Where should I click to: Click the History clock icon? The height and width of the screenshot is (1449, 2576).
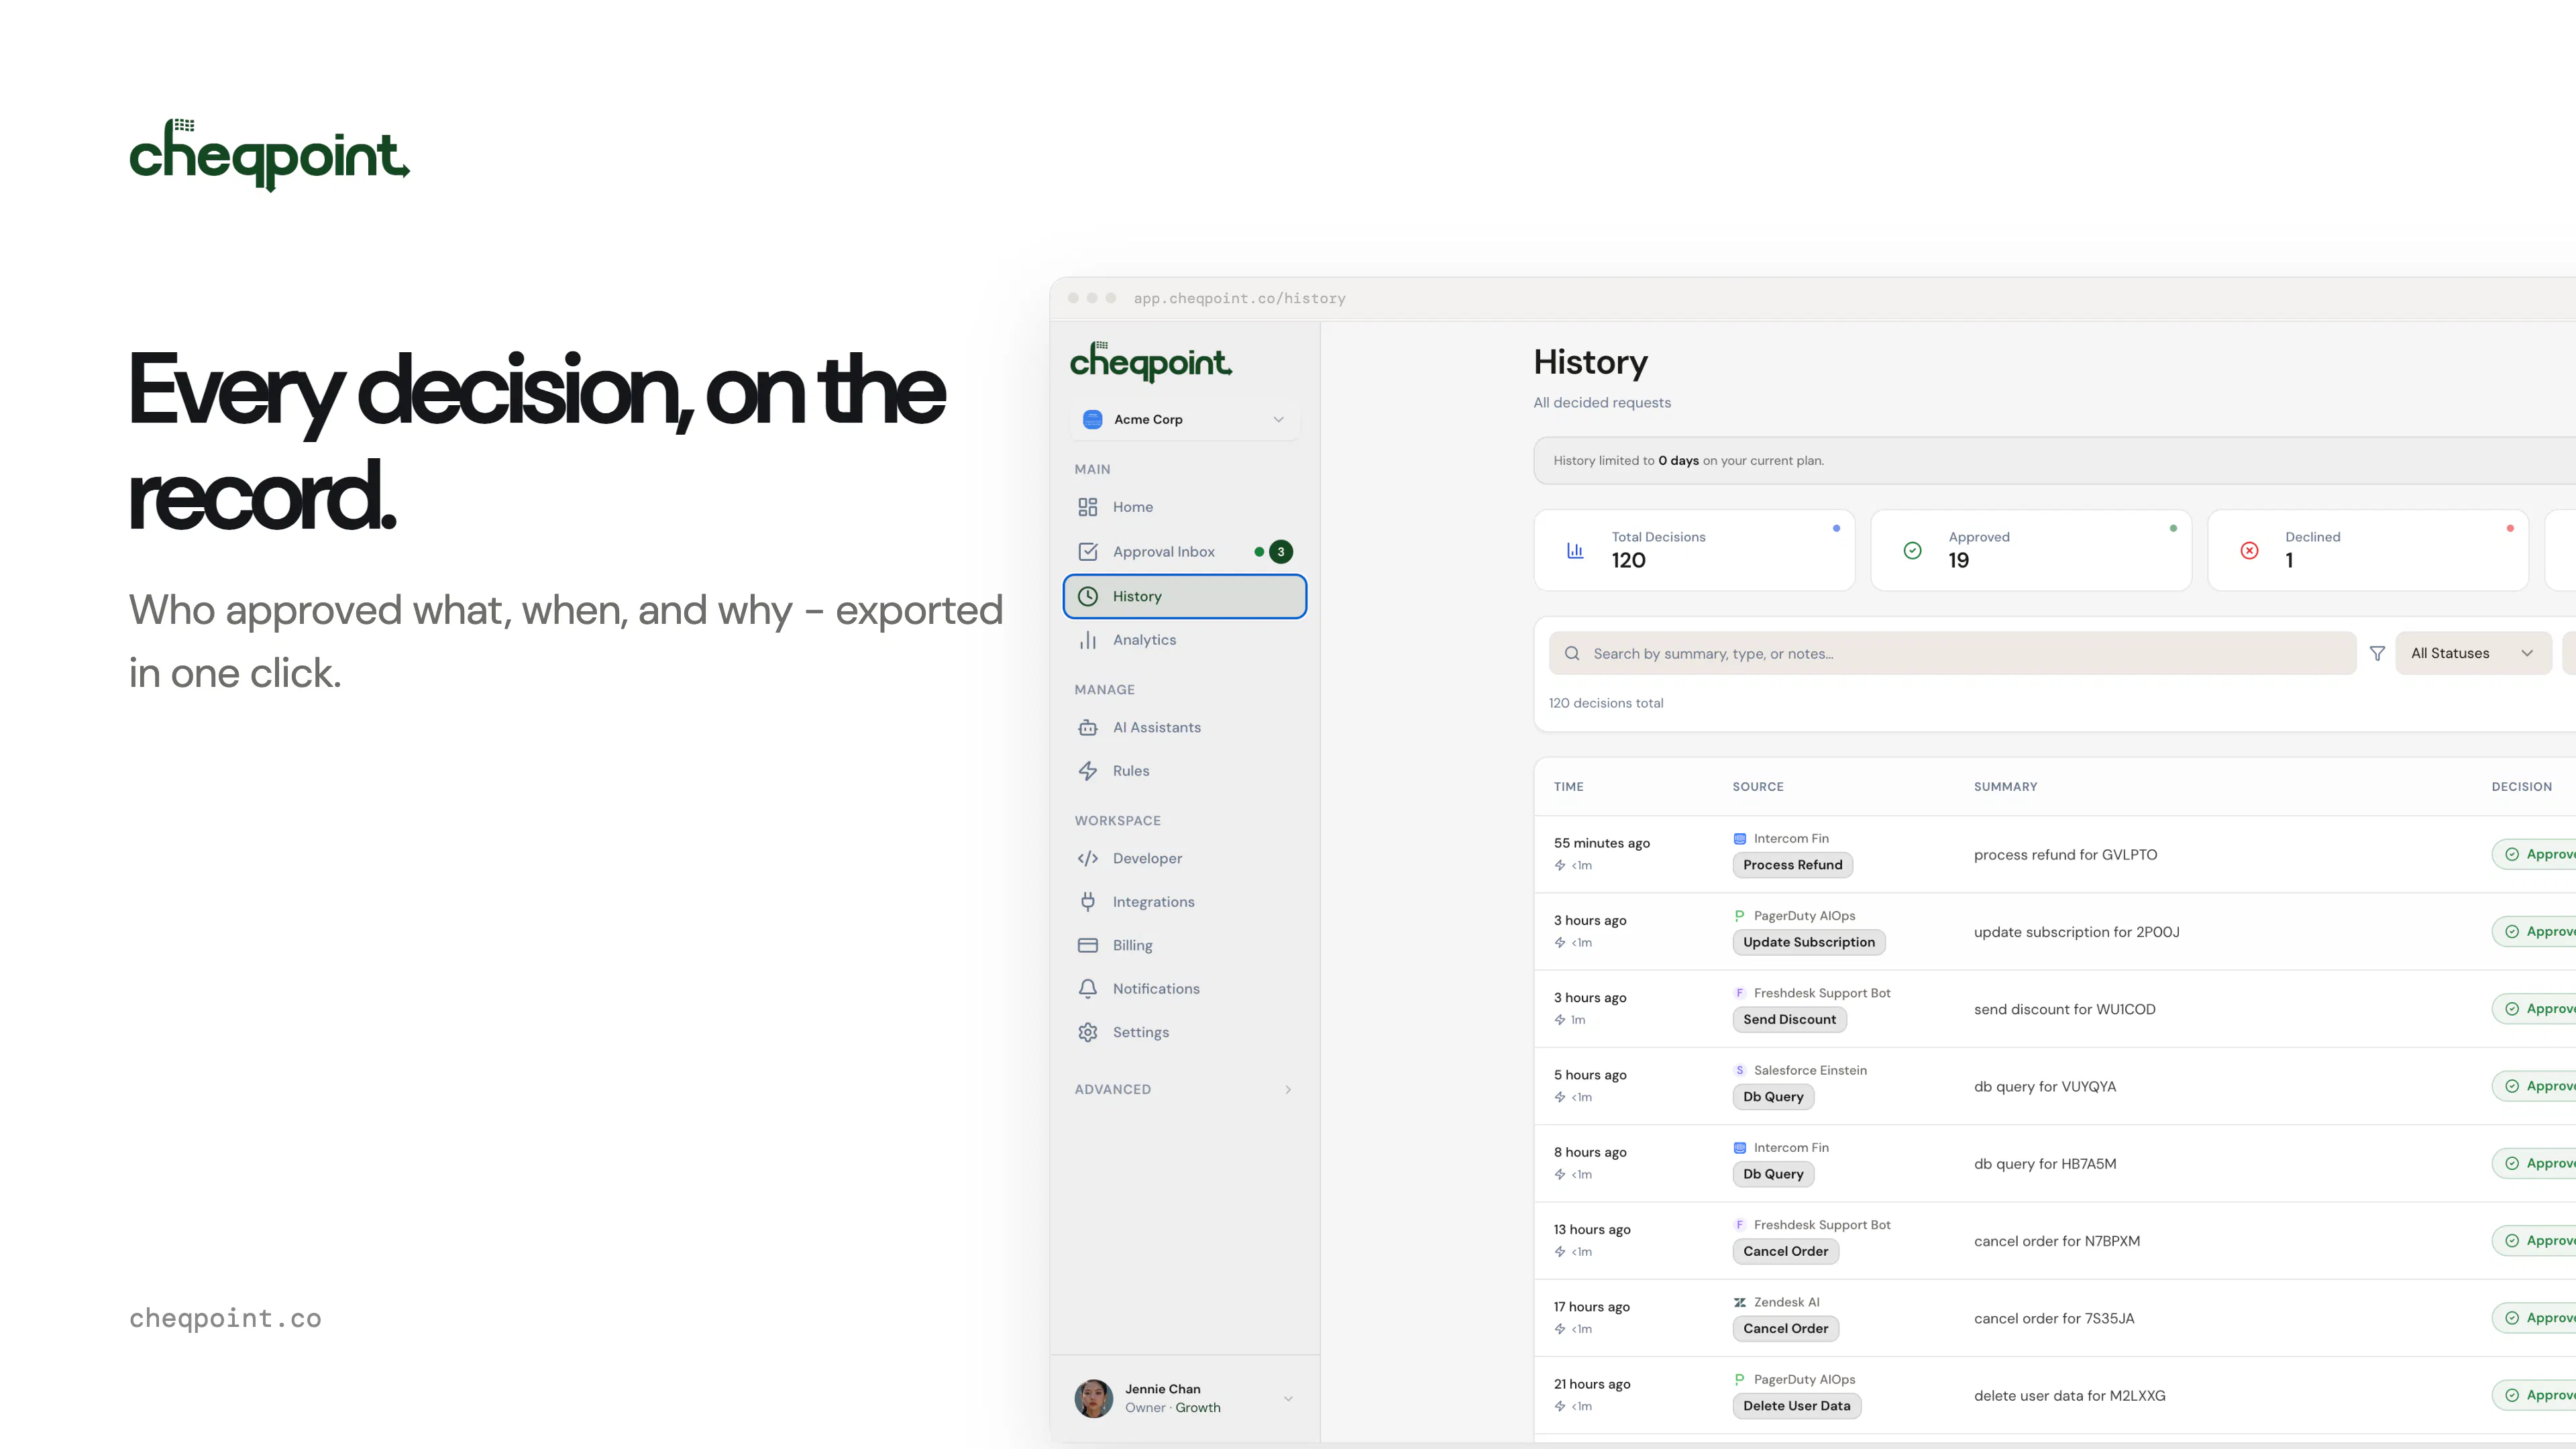pyautogui.click(x=1087, y=596)
